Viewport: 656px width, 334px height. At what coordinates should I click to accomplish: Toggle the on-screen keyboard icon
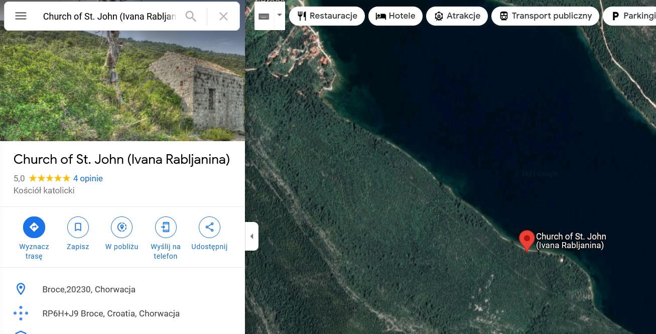[264, 16]
